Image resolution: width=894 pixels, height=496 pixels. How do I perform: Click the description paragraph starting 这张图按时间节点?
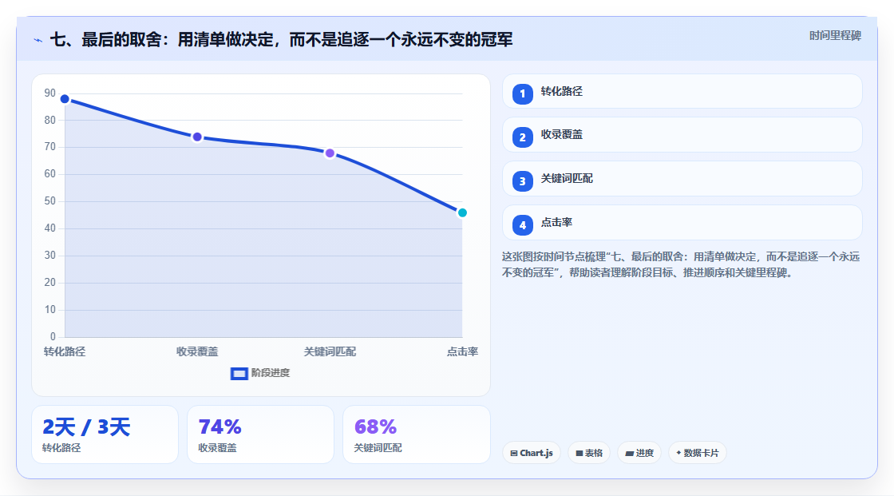tap(681, 265)
